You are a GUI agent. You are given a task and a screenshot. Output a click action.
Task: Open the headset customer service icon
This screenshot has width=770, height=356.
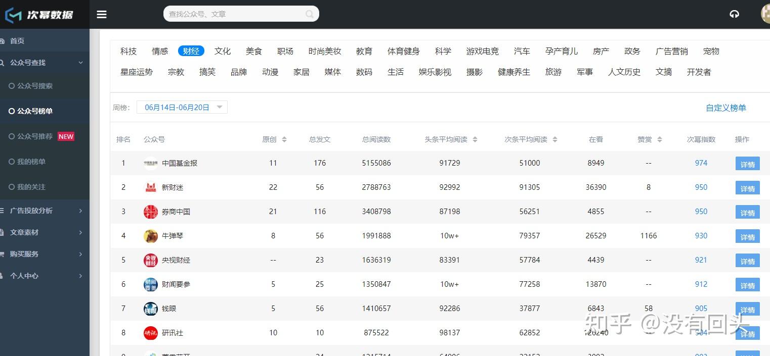pos(734,14)
